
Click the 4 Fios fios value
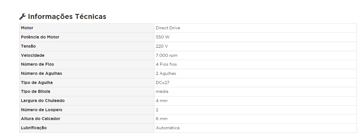[x=166, y=64]
